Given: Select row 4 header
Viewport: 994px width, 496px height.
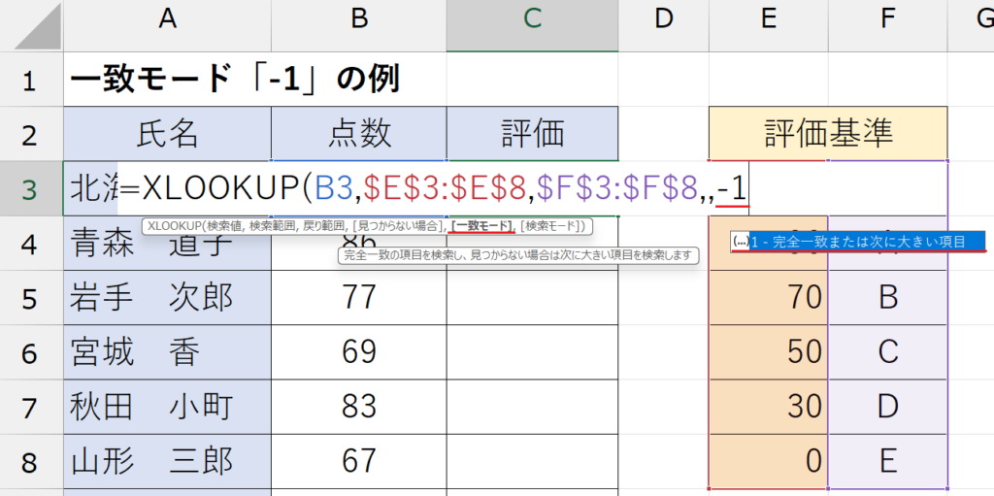Looking at the screenshot, I should coord(32,243).
